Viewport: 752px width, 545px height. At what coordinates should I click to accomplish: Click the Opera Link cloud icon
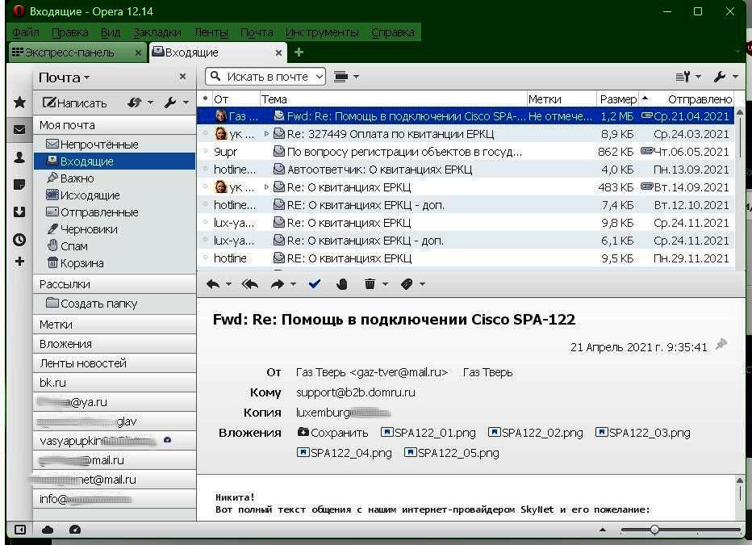(x=48, y=530)
